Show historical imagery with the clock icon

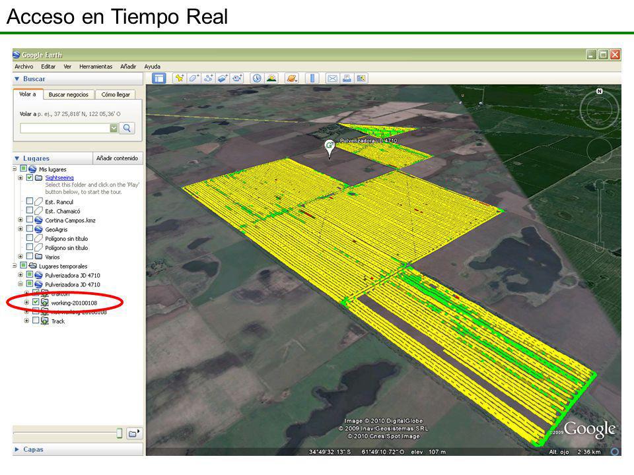(x=257, y=79)
